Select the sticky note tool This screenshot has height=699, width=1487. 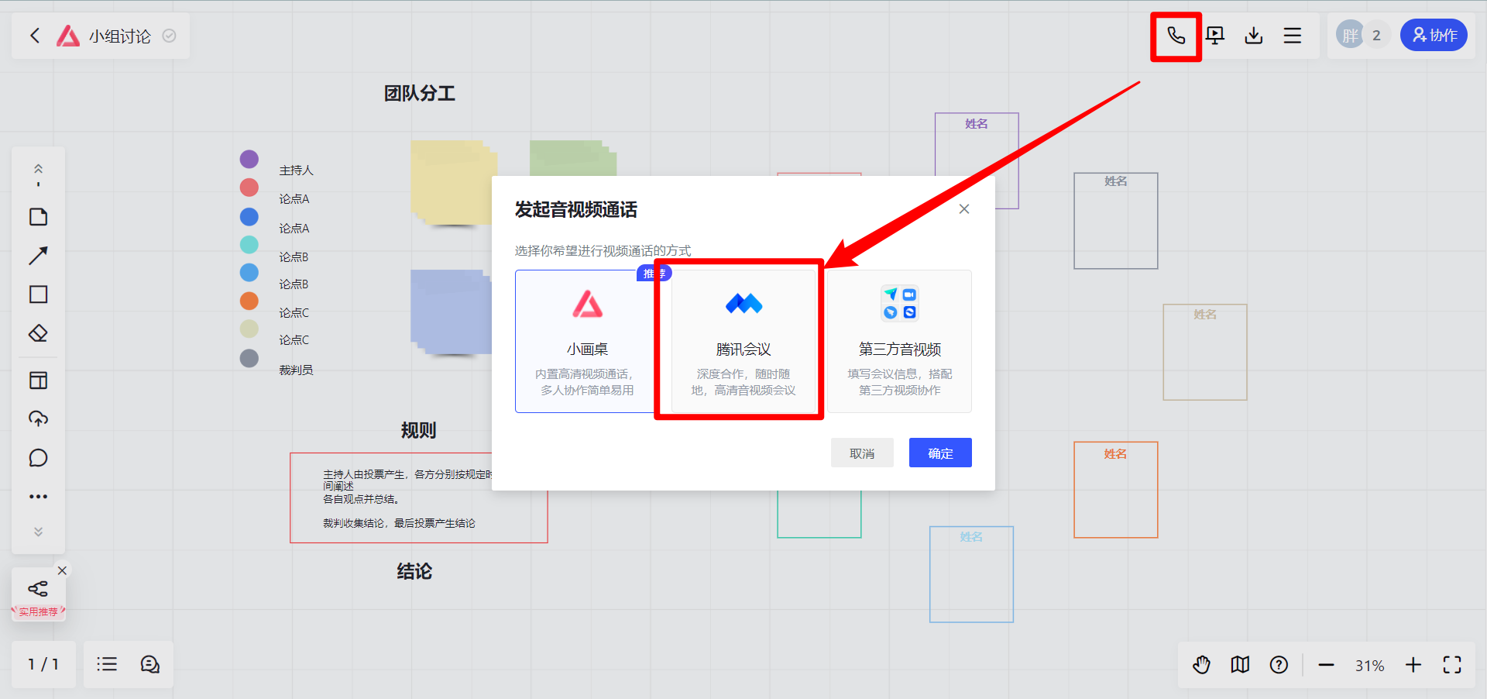click(x=38, y=217)
